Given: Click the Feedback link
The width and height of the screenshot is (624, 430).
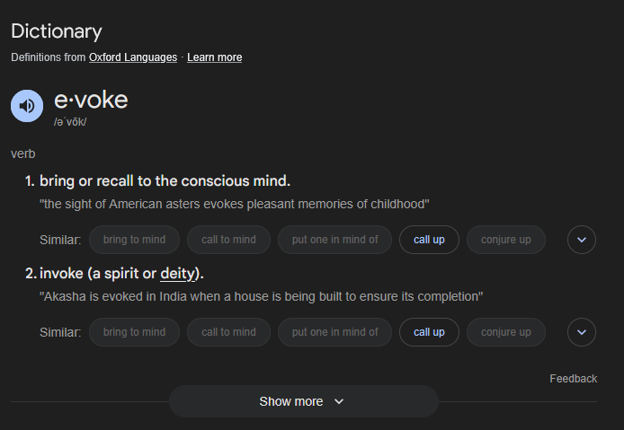Looking at the screenshot, I should pyautogui.click(x=573, y=379).
